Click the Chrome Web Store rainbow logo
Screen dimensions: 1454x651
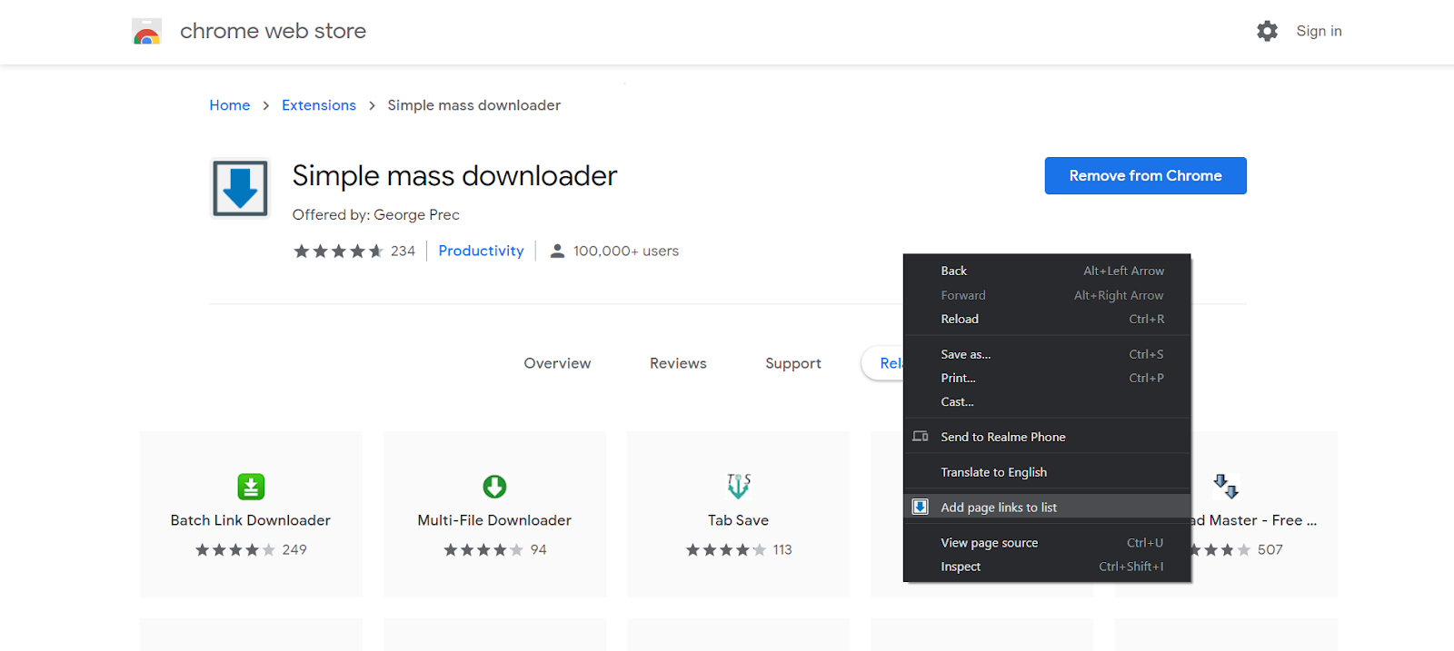coord(146,32)
